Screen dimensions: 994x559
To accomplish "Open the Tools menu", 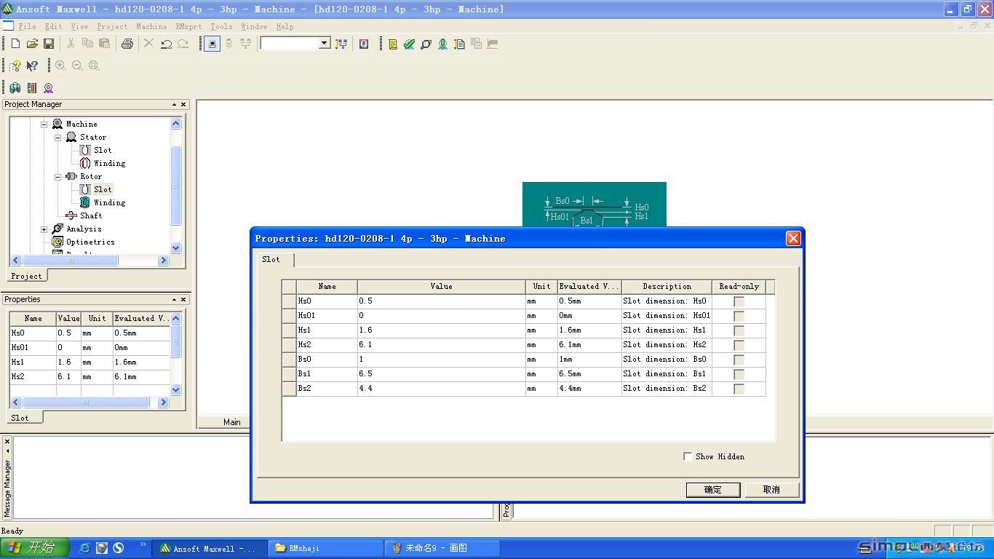I will [x=221, y=26].
